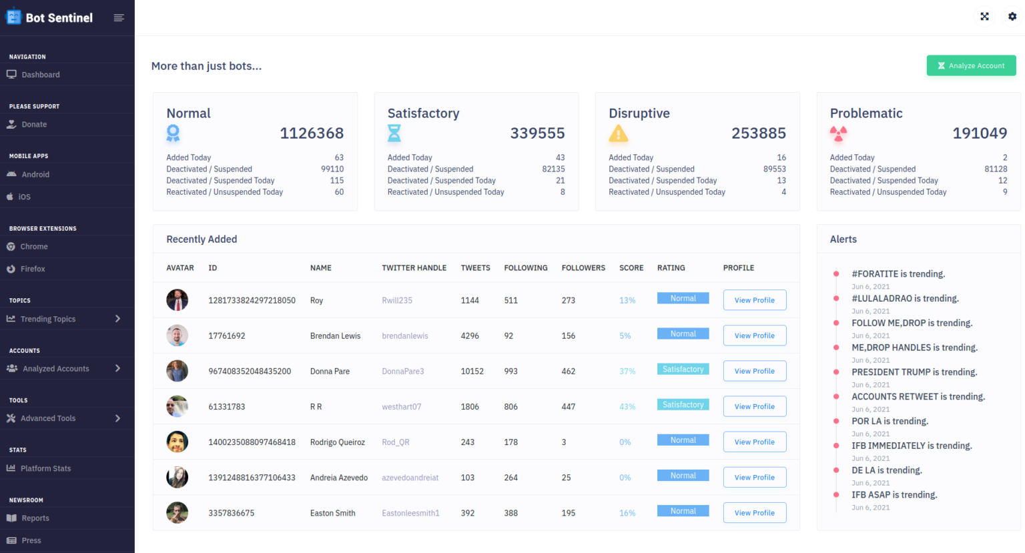This screenshot has height=553, width=1025.
Task: Click the warning triangle icon in Disruptive card
Action: point(618,133)
